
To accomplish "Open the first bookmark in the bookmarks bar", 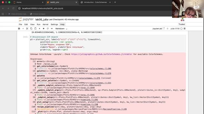I will pyautogui.click(x=18, y=14).
